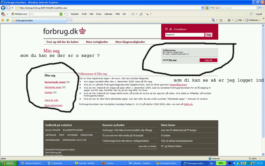Expand the Print button dropdown arrow
265x166 pixels.
pyautogui.click(x=233, y=20)
